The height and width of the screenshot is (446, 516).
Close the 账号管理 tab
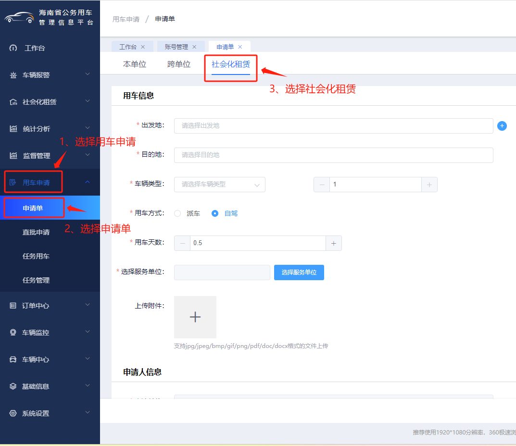[194, 47]
